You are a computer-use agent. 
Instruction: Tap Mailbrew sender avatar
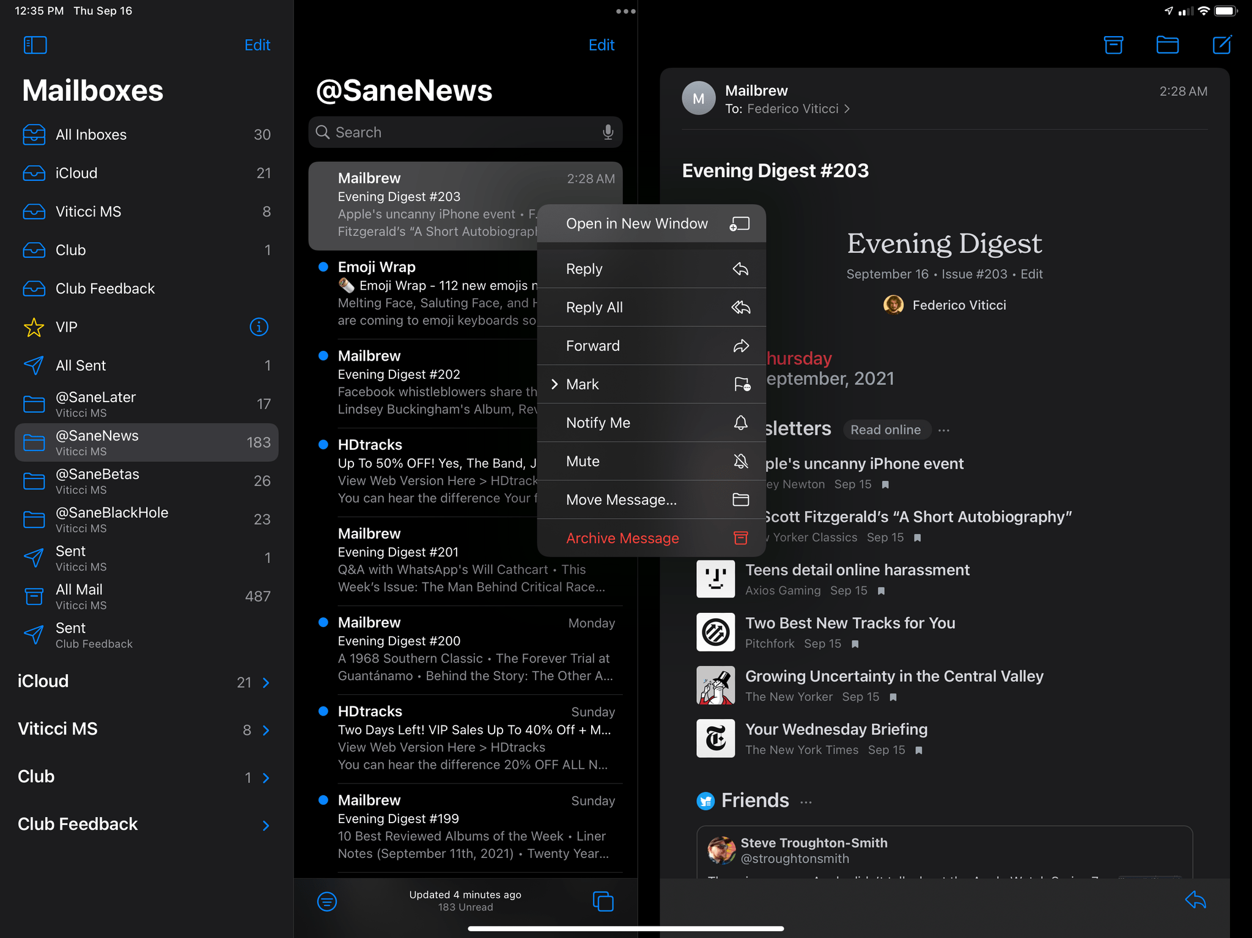pyautogui.click(x=699, y=98)
